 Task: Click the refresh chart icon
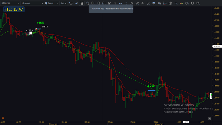pyautogui.click(x=71, y=3)
